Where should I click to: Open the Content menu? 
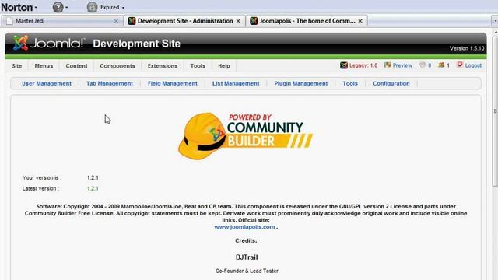76,65
